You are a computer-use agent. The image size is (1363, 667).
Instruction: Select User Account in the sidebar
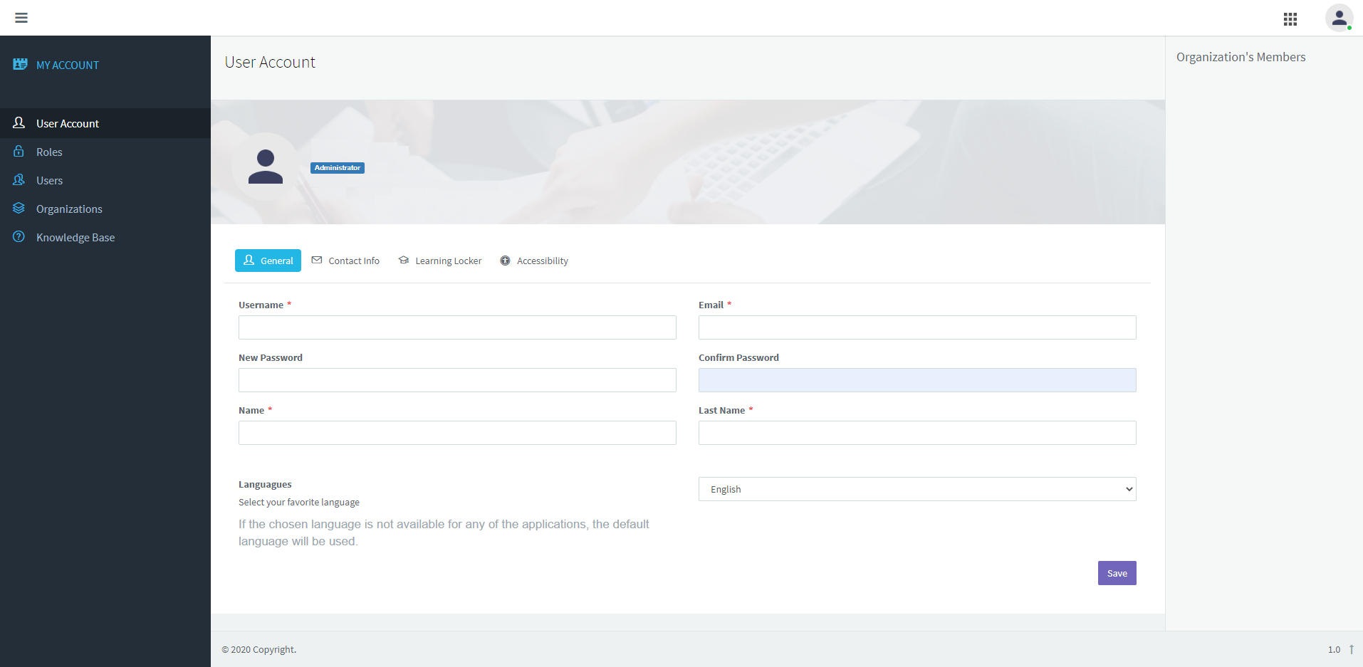105,123
